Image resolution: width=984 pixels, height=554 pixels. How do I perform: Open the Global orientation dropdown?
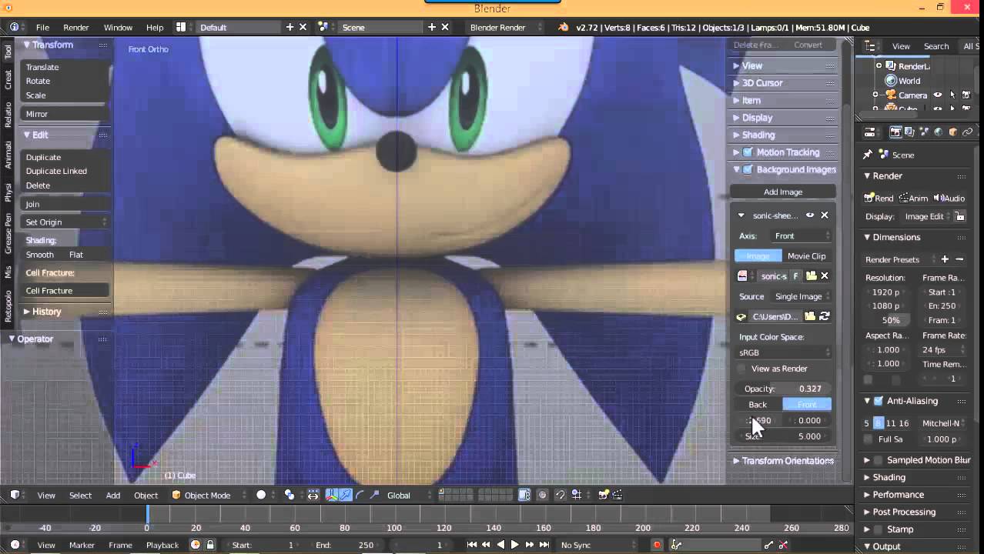(x=406, y=495)
